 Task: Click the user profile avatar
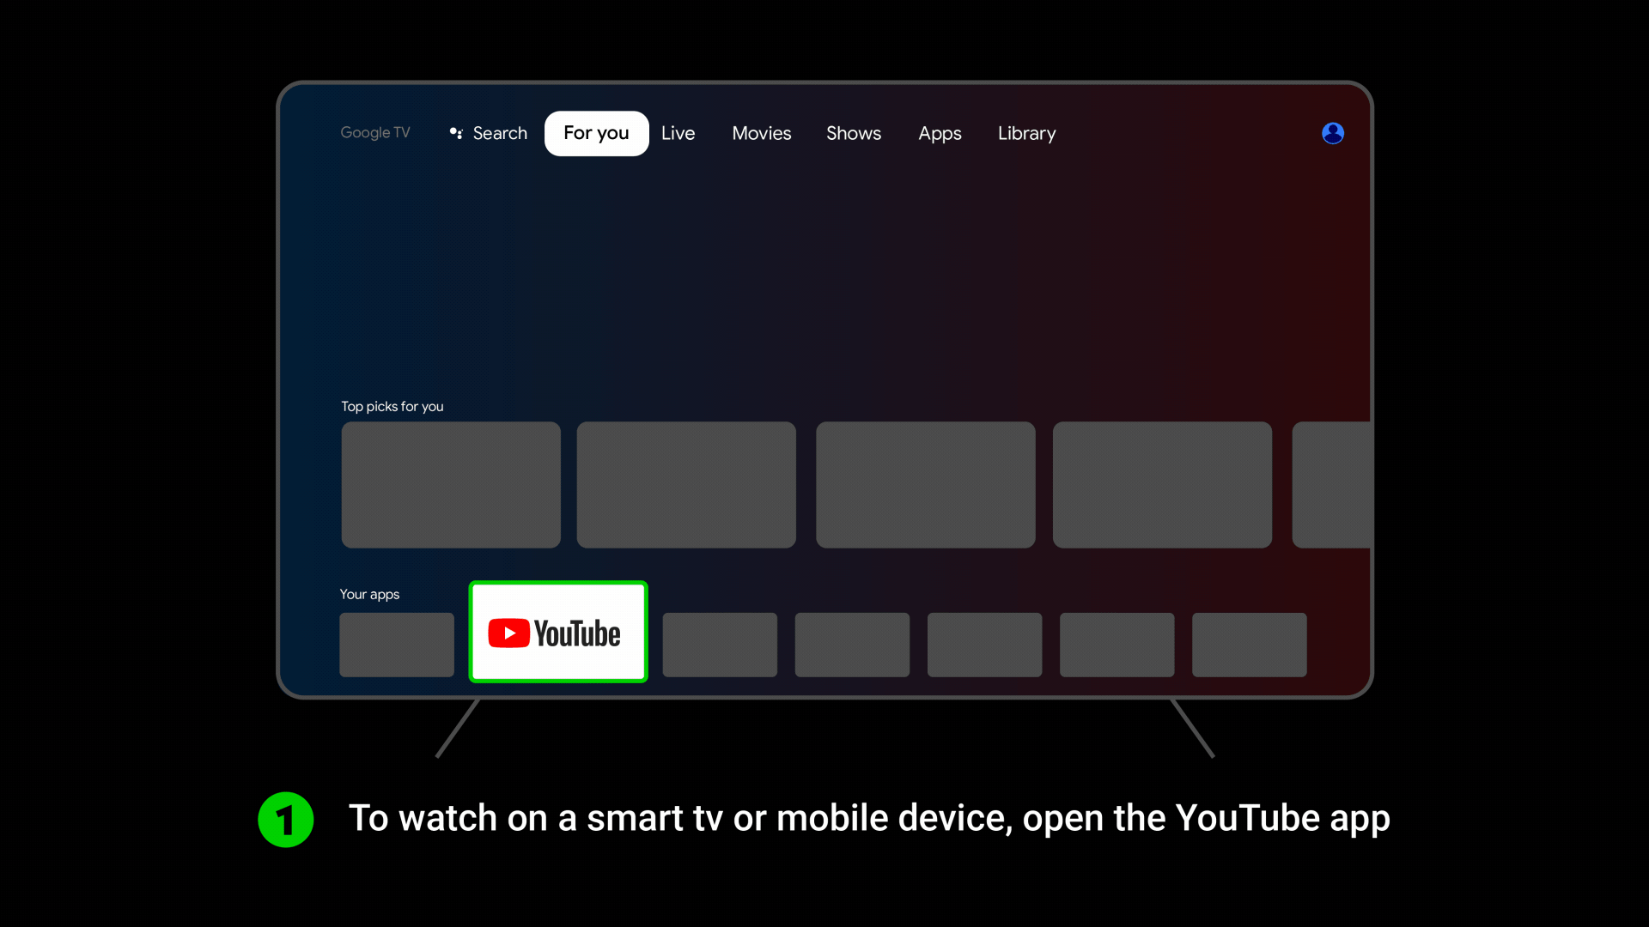[1333, 132]
